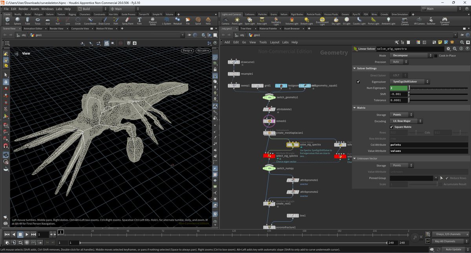Adjust the Num Eigenpairs slider

[439, 88]
